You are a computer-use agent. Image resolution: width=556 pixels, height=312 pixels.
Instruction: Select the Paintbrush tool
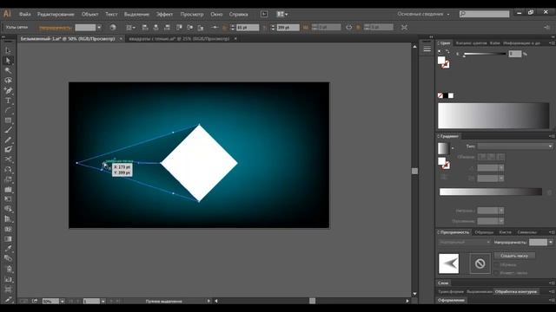point(8,130)
